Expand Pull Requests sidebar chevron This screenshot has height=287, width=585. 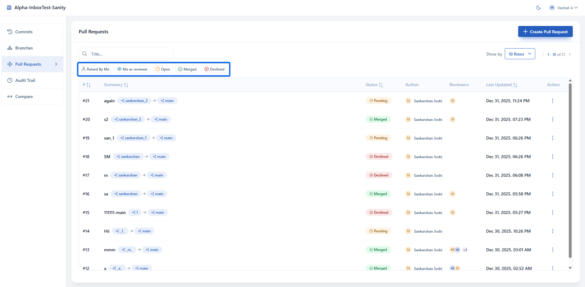56,64
